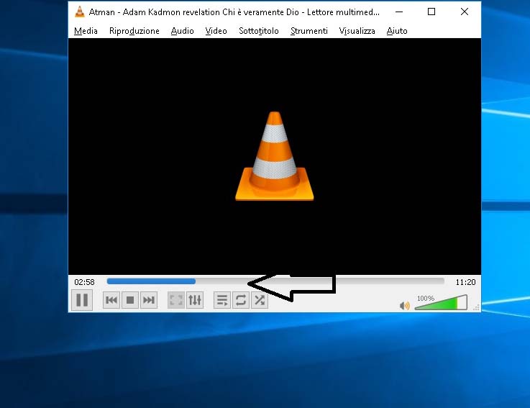Open extended settings and effects
530x408 pixels.
click(x=195, y=300)
